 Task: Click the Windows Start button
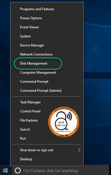(x=5, y=170)
